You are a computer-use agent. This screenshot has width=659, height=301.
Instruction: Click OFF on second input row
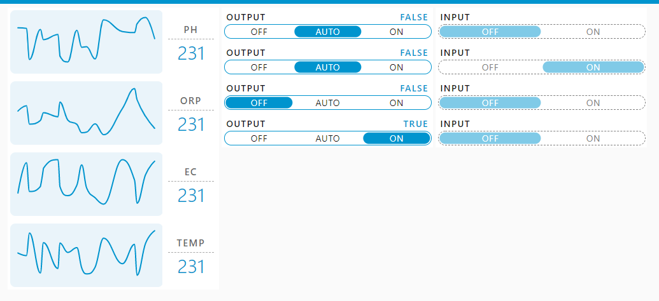(x=490, y=67)
